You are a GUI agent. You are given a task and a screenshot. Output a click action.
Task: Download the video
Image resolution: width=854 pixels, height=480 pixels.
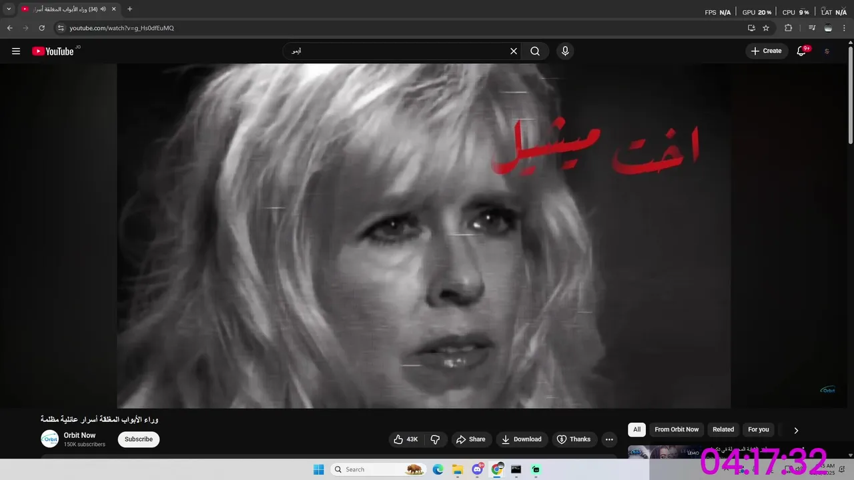coord(522,439)
